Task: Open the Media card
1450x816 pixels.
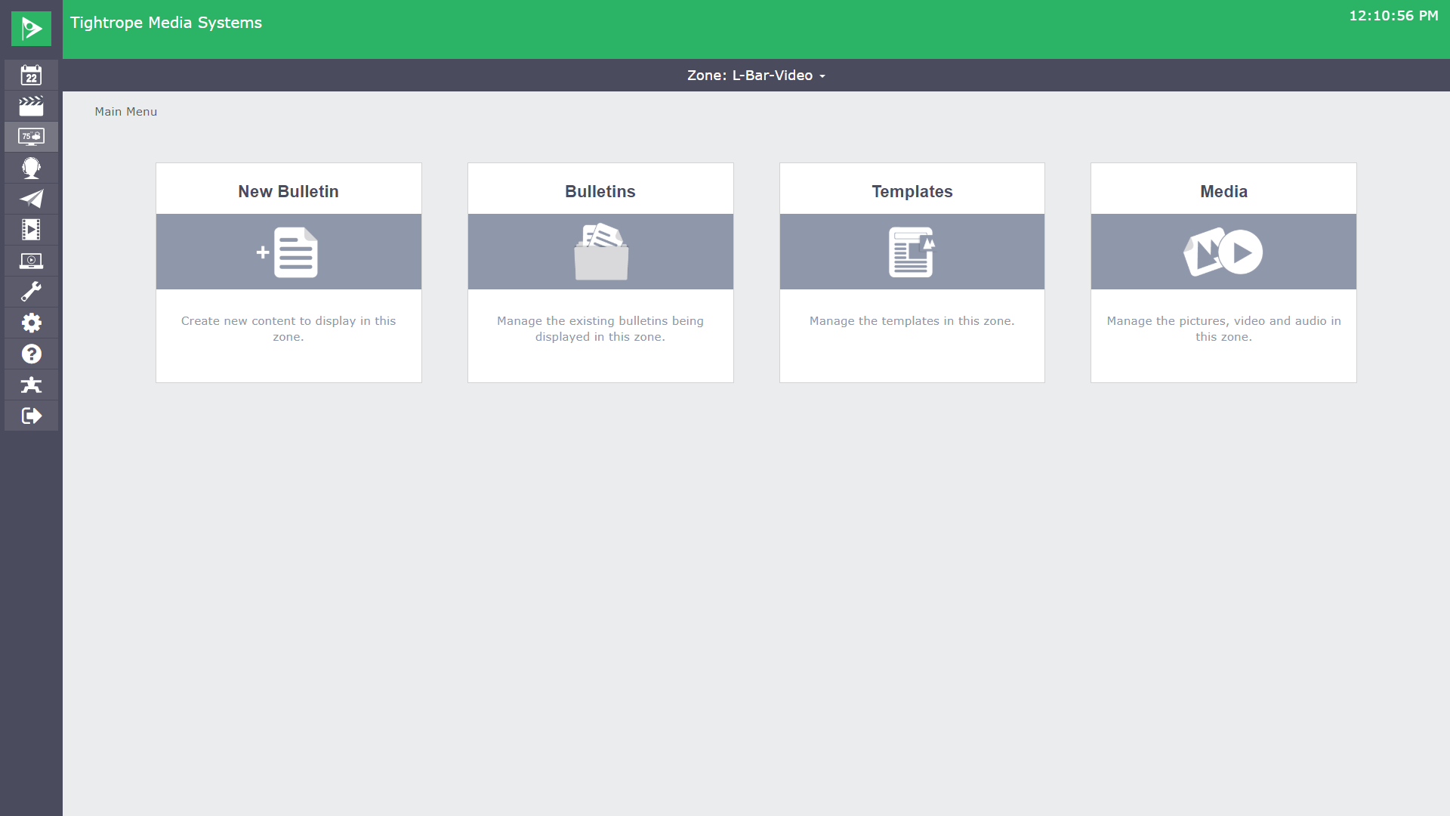Action: [x=1223, y=272]
